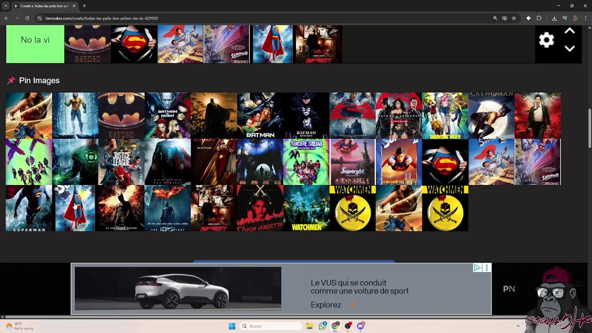The width and height of the screenshot is (592, 333).
Task: Click the white tag extension icon
Action: [x=528, y=18]
